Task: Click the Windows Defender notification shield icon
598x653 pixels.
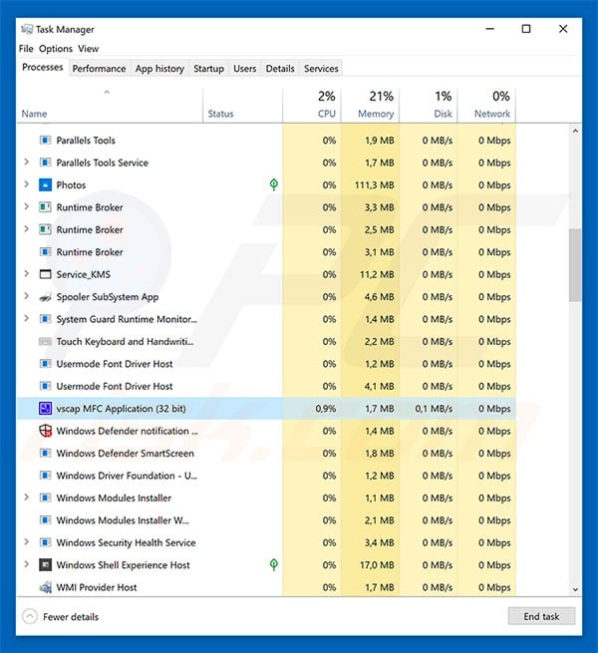Action: point(45,431)
